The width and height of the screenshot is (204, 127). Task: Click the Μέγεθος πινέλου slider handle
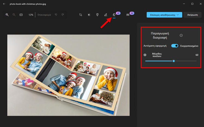click(174, 61)
